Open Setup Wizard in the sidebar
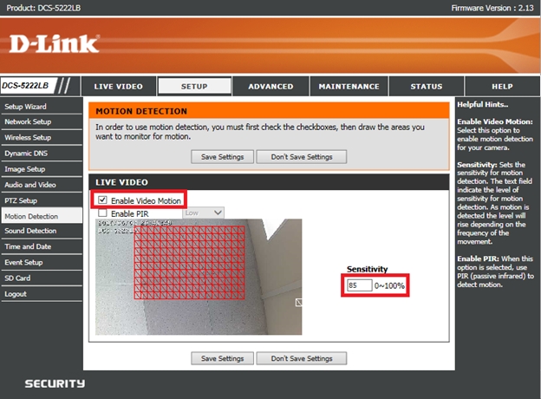Viewport: 541px width, 399px height. [26, 106]
